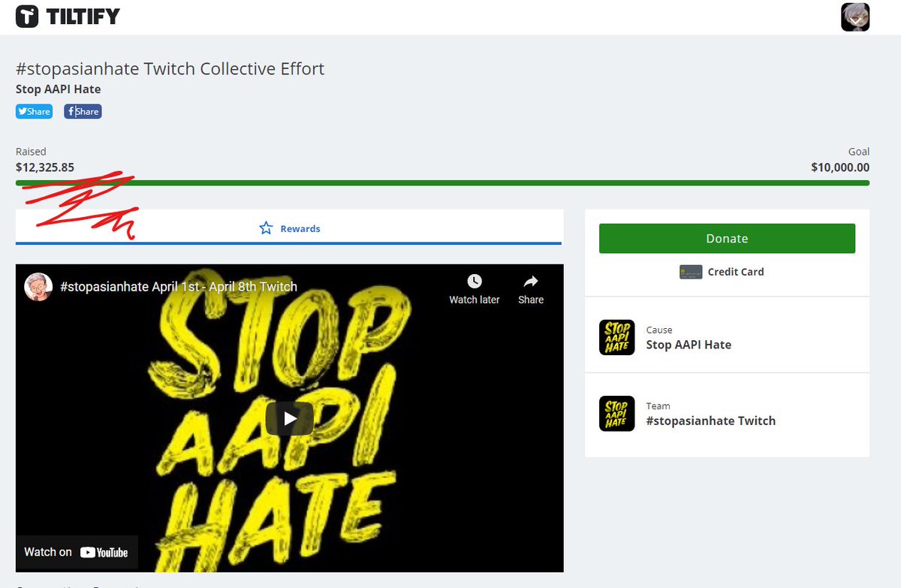Share the campaign on Twitter
This screenshot has height=588, width=901.
click(35, 111)
